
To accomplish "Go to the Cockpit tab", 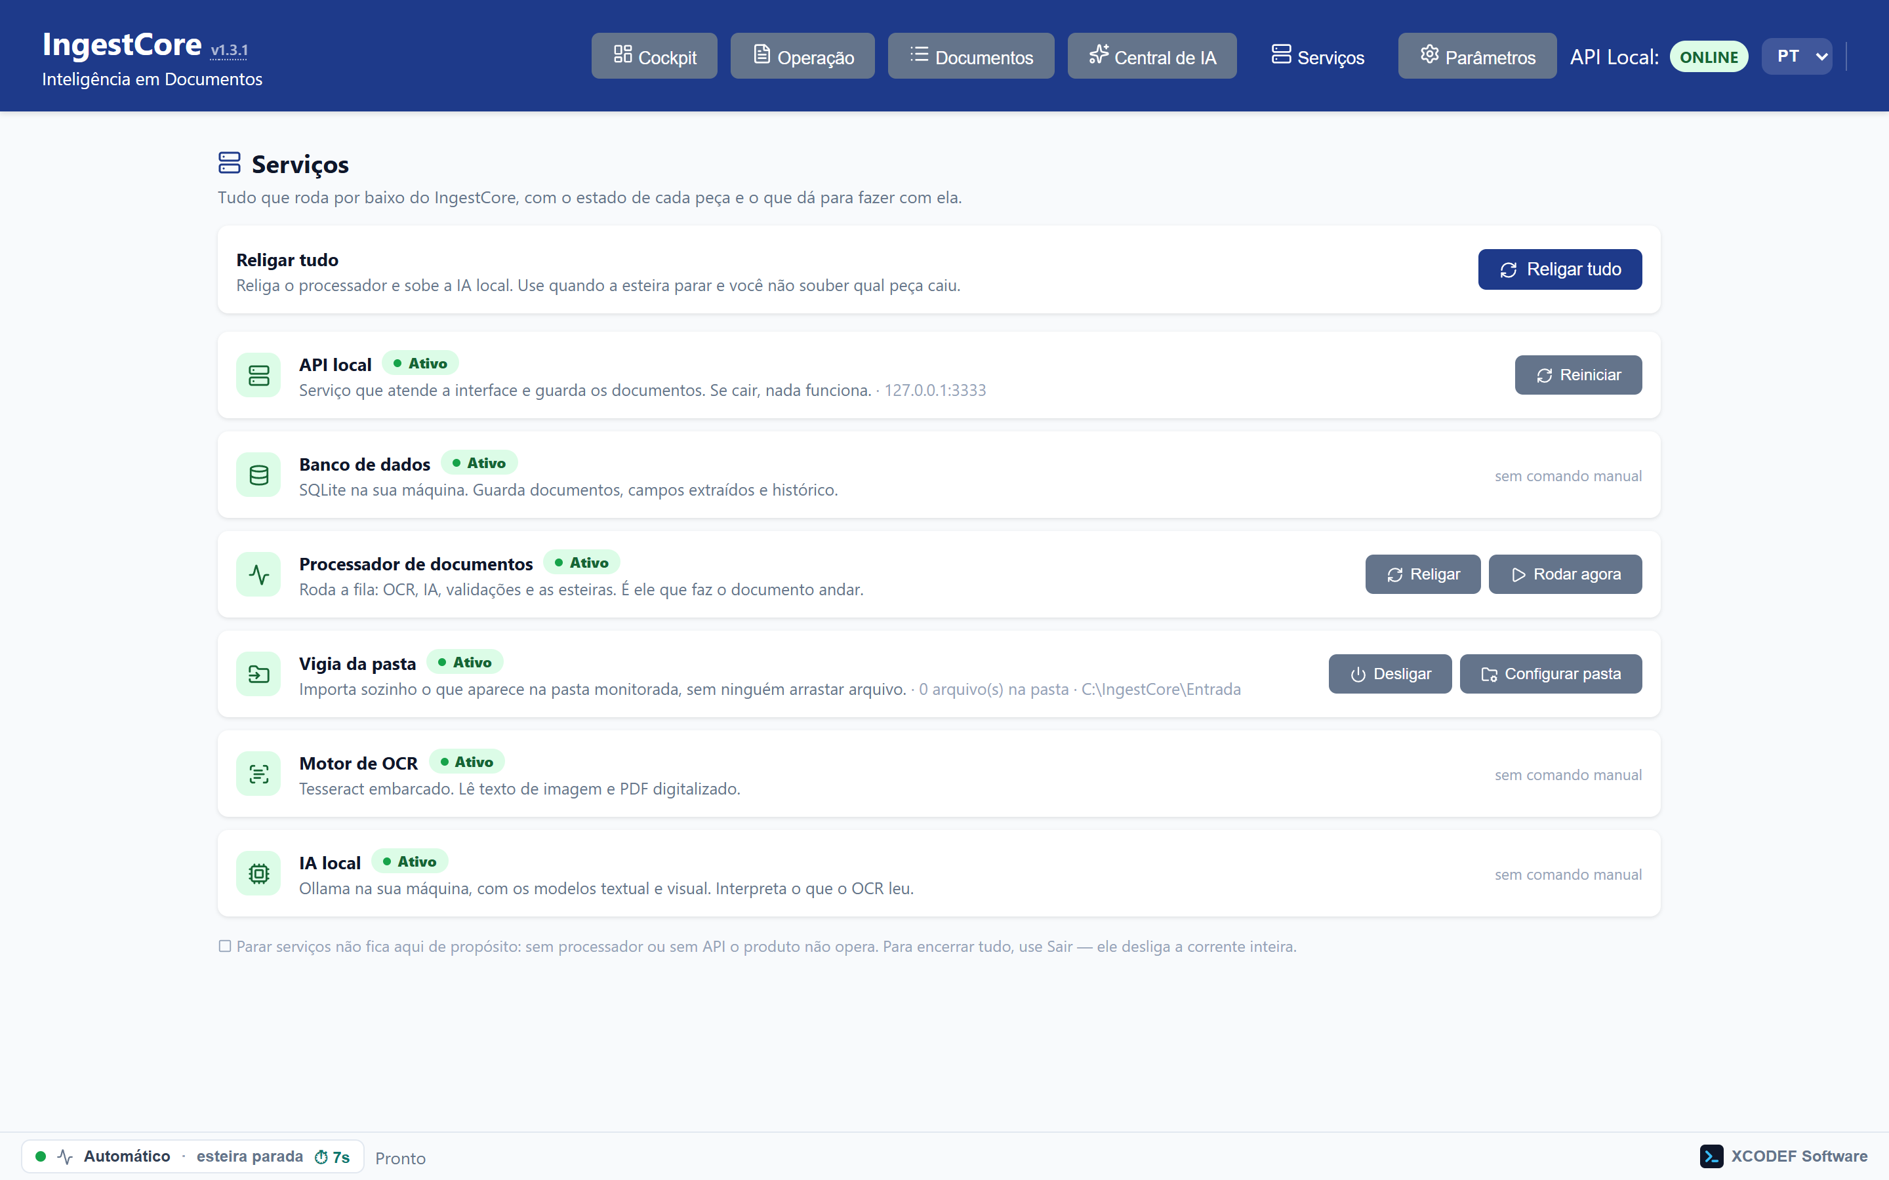I will pos(654,56).
